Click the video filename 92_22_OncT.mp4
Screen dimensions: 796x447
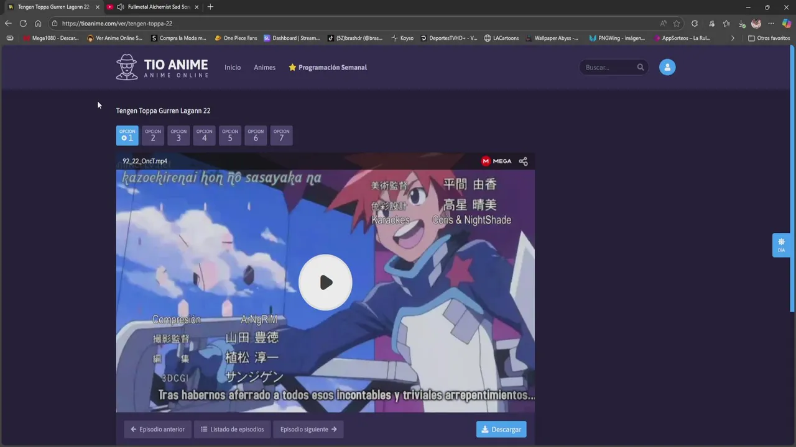coord(145,161)
